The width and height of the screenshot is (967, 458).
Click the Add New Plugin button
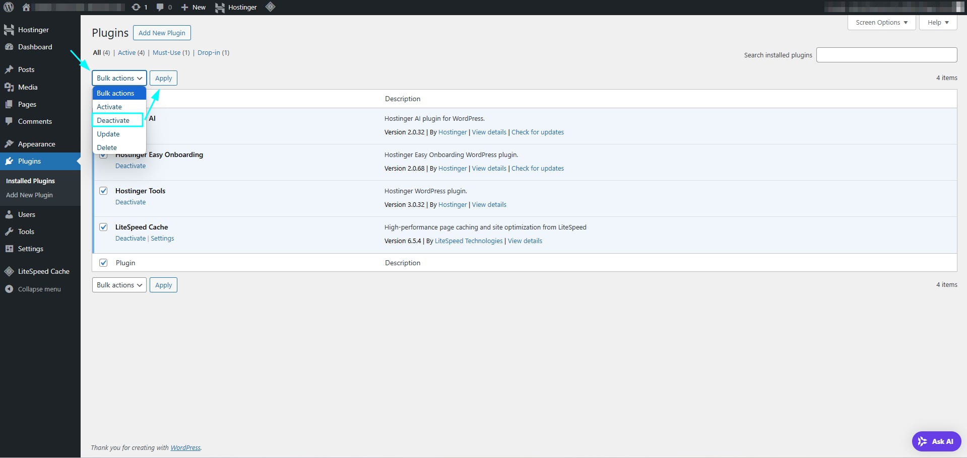(x=162, y=33)
